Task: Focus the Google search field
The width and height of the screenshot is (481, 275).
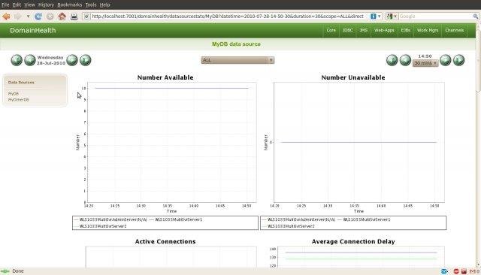Action: pos(435,17)
